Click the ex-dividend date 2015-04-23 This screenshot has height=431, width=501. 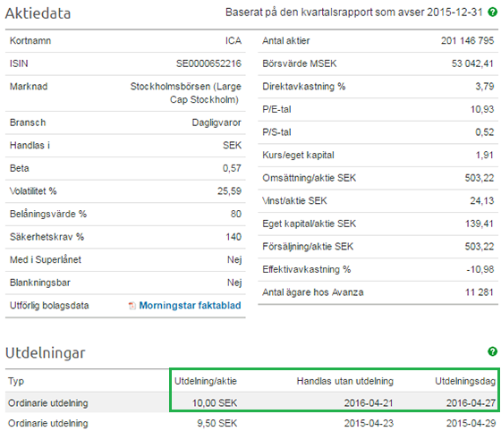point(369,423)
